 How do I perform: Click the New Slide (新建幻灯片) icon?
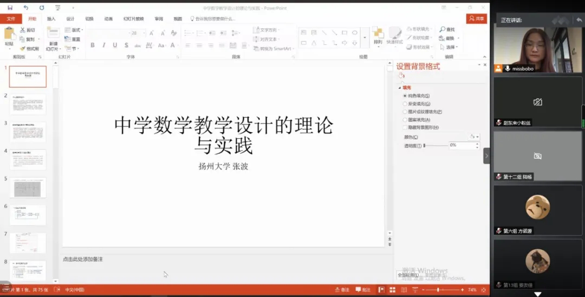click(53, 33)
